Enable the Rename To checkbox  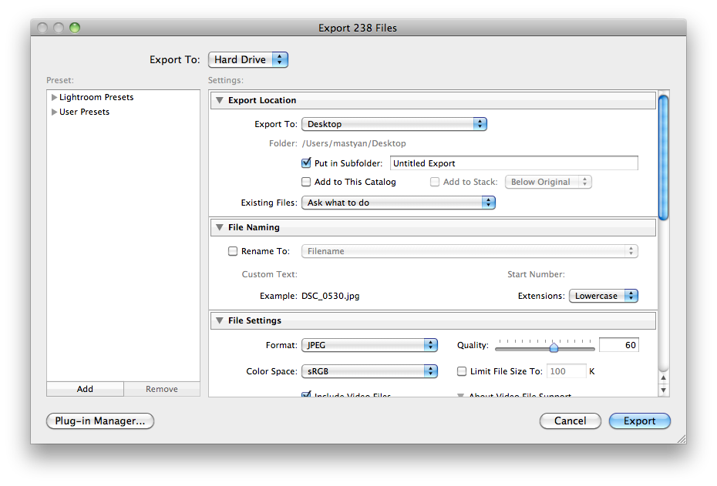point(233,251)
